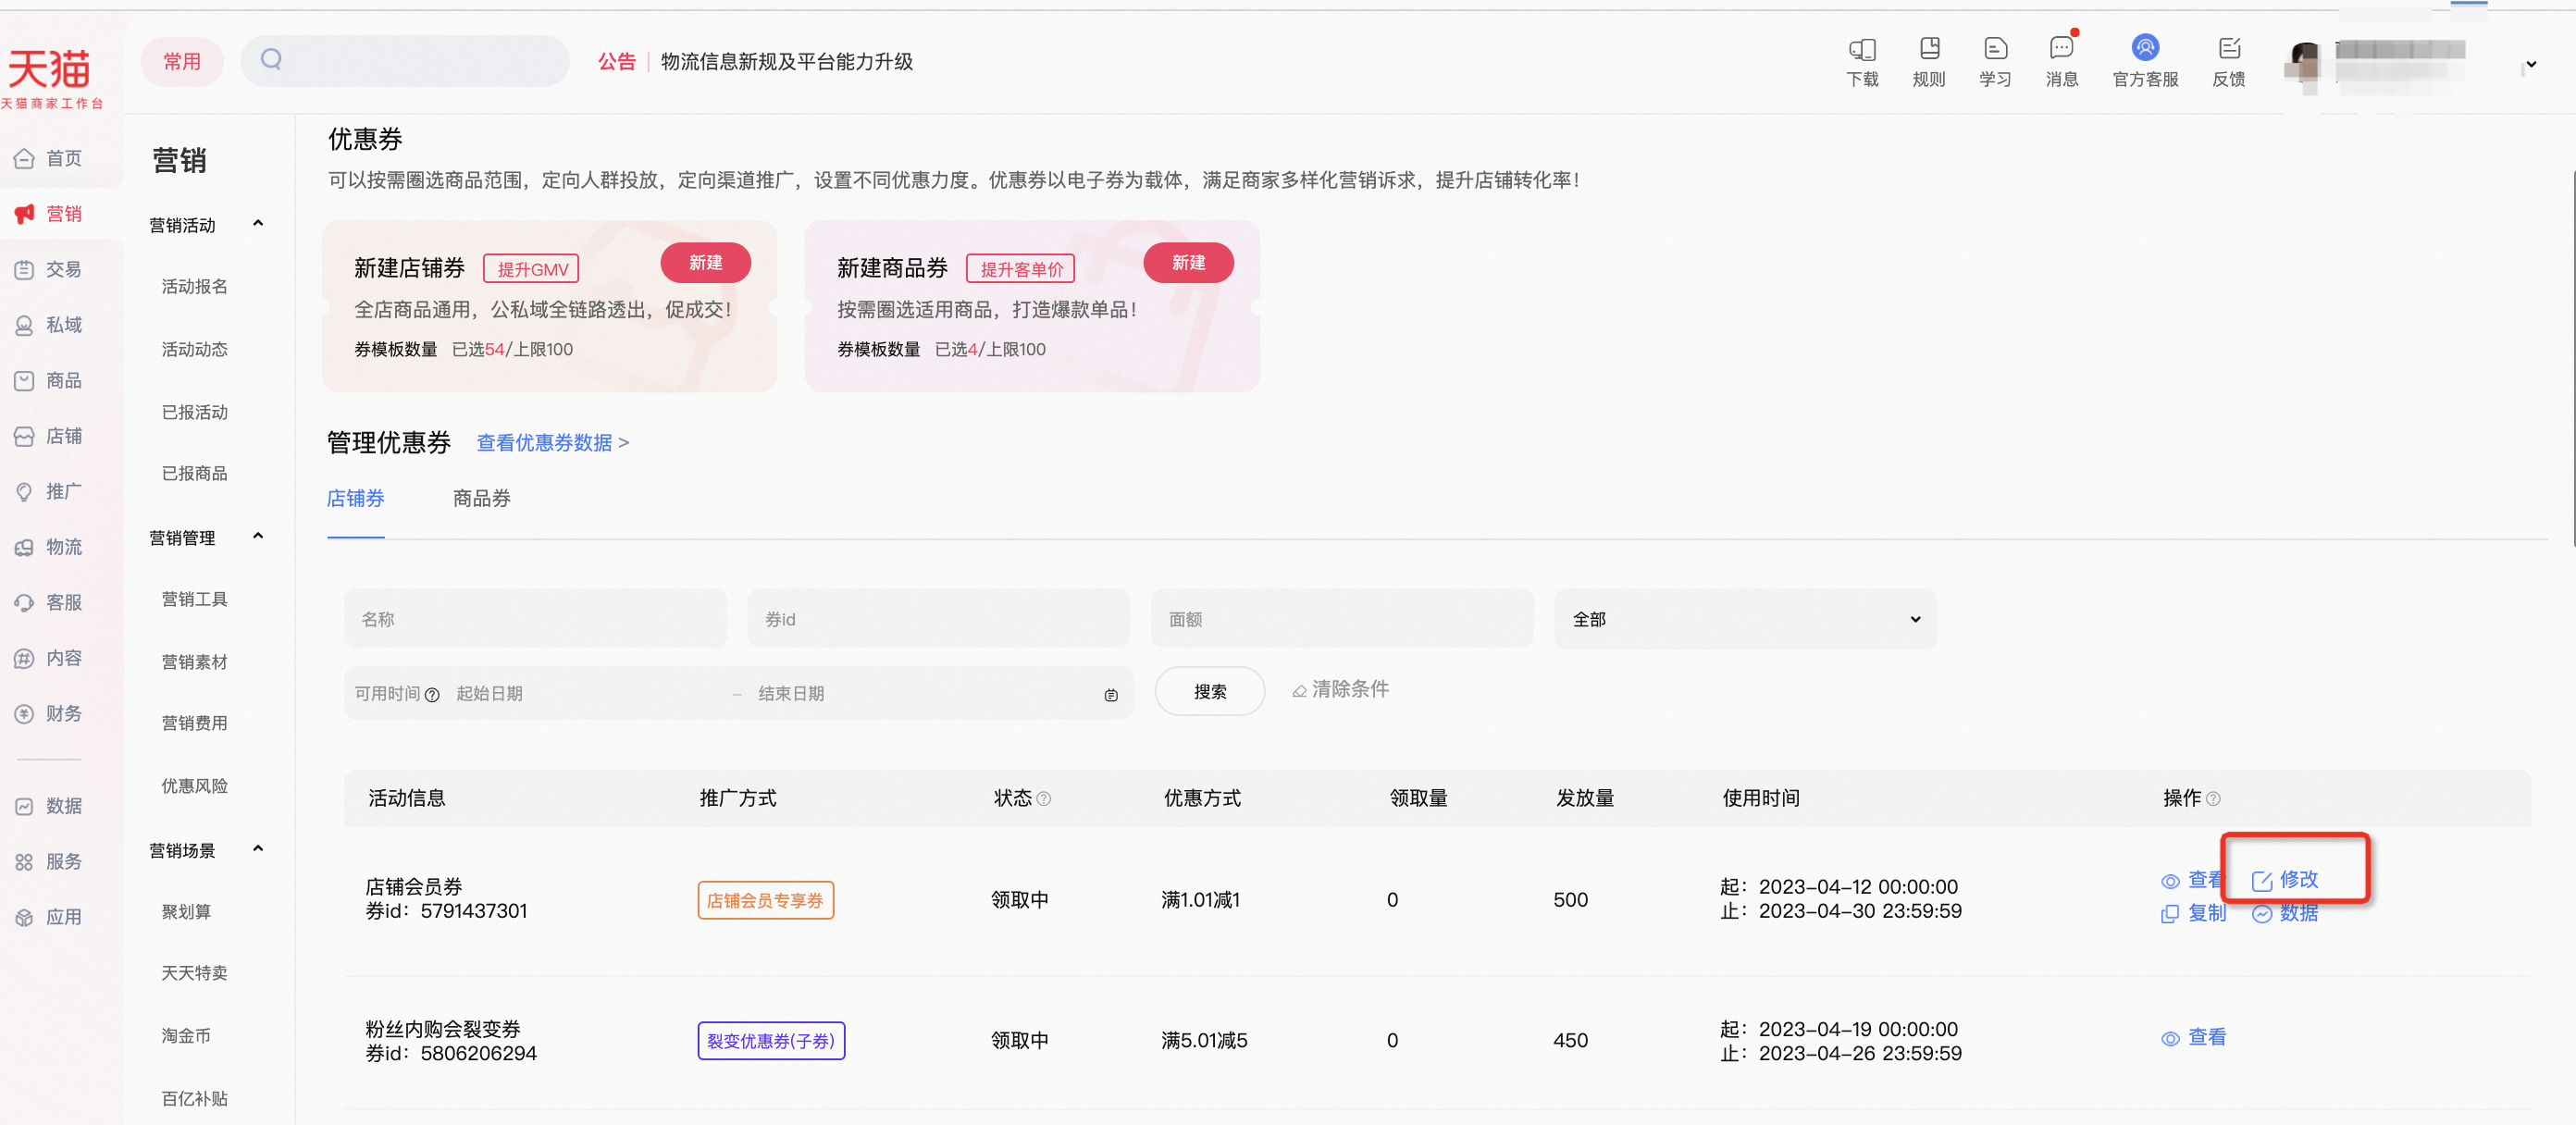Open the 全部 status dropdown
The height and width of the screenshot is (1125, 2576).
1745,619
